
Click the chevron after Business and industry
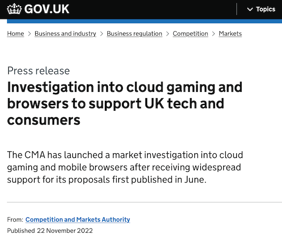pyautogui.click(x=101, y=34)
